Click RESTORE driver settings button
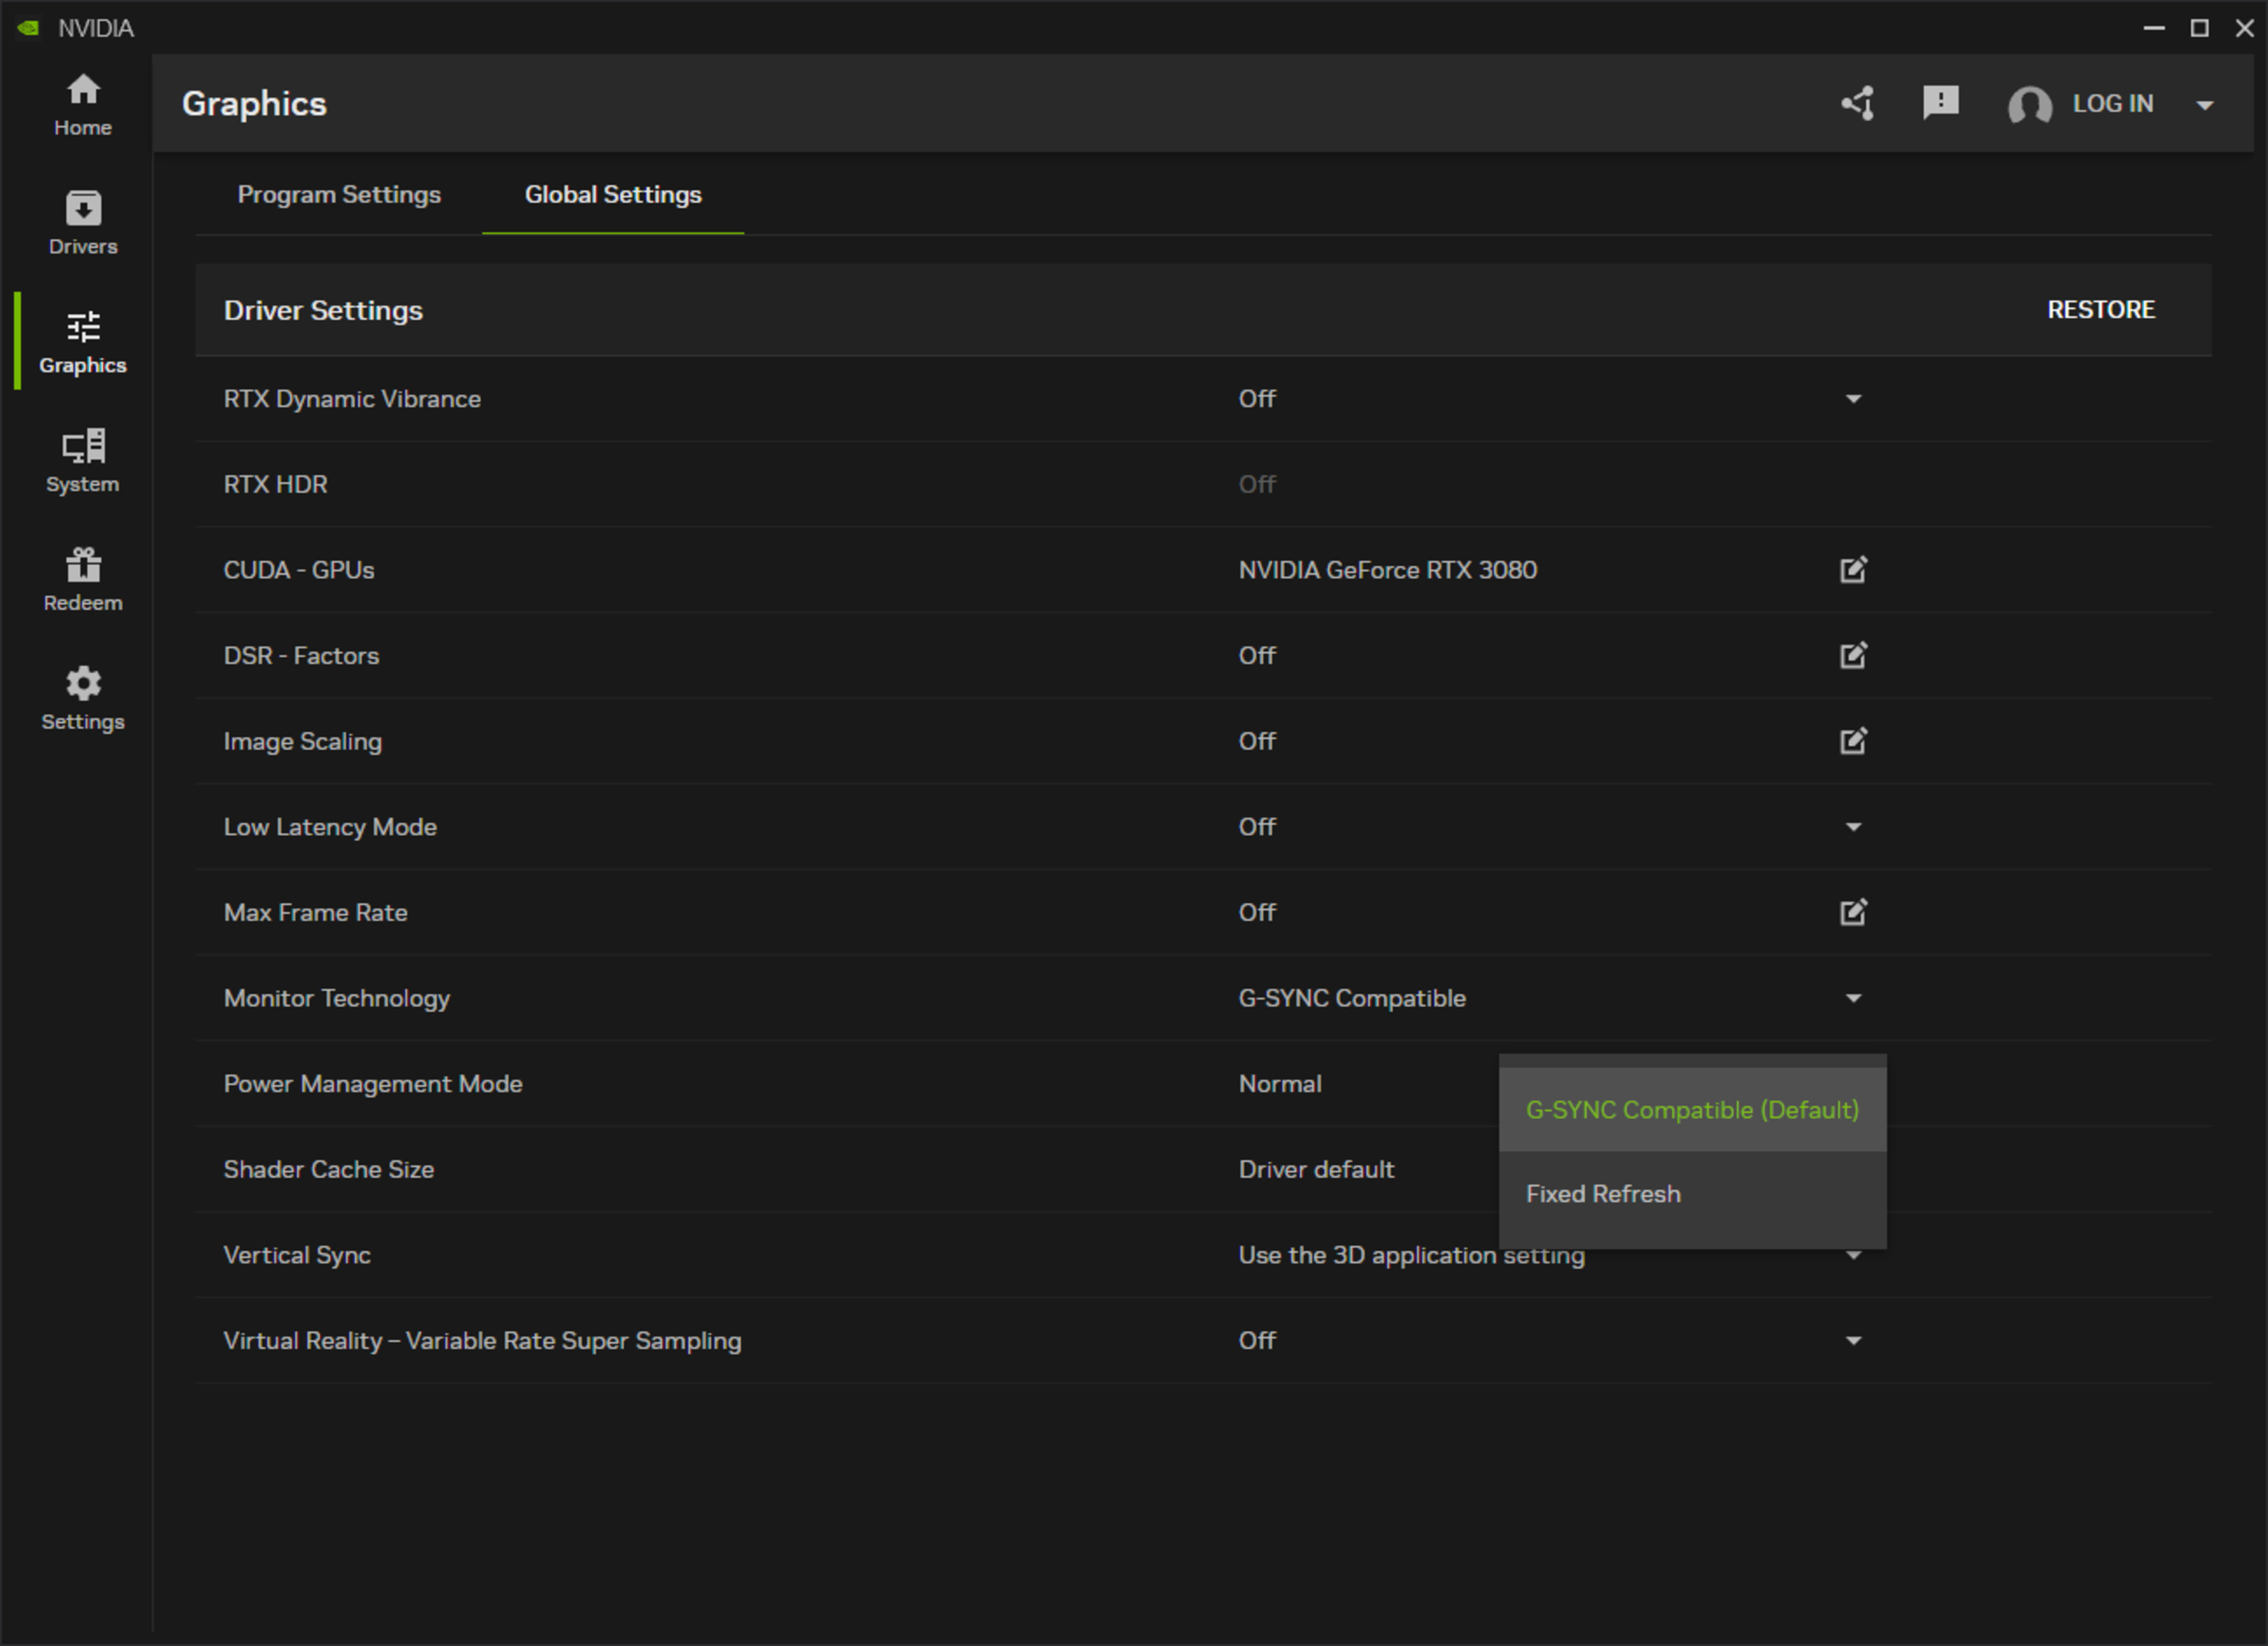2268x1646 pixels. tap(2100, 310)
